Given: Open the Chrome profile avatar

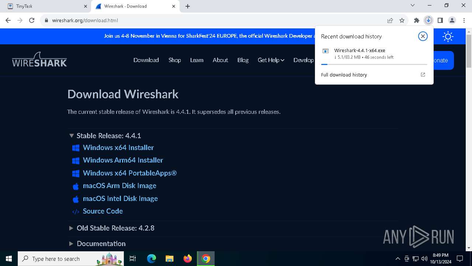Looking at the screenshot, I should pos(452,20).
